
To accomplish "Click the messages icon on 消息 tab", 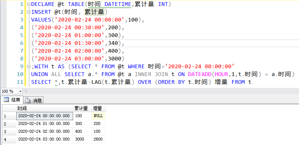I will [x=28, y=100].
